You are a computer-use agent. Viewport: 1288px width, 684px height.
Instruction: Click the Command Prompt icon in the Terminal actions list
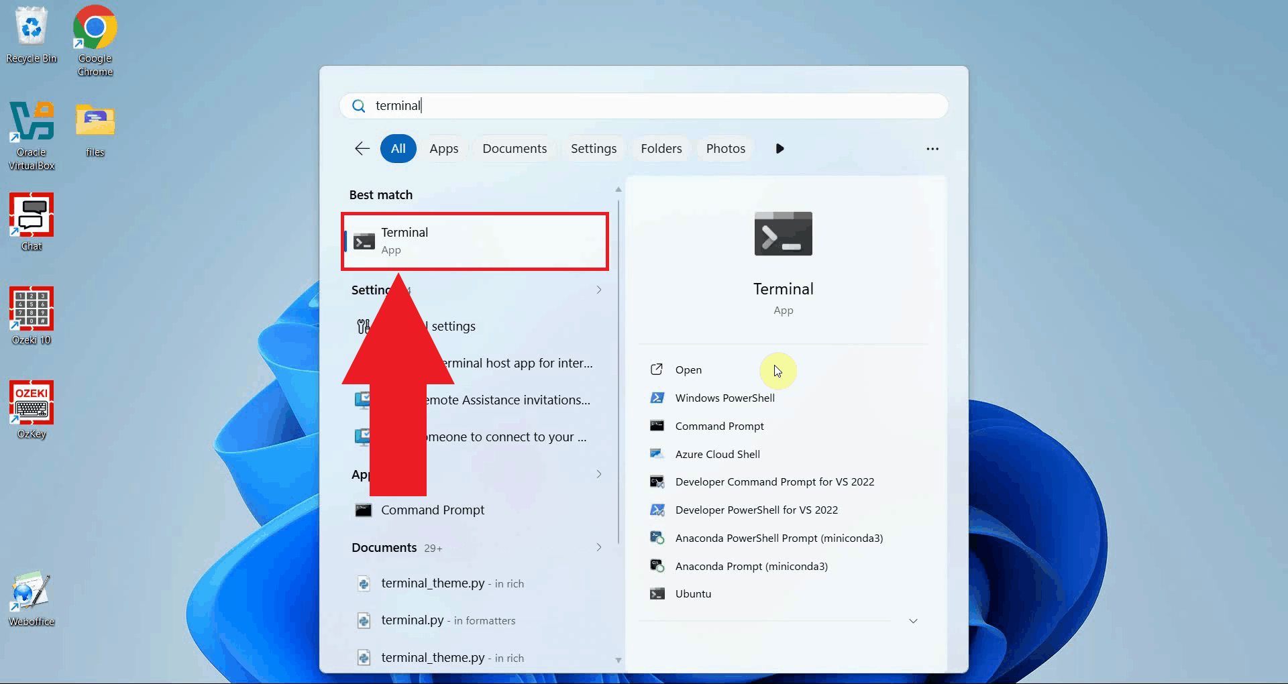(x=657, y=426)
